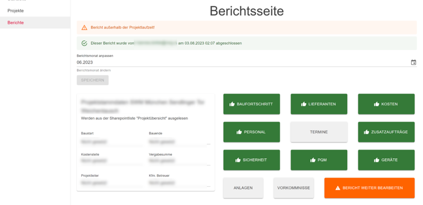This screenshot has height=205, width=423.
Task: Click thumbs-up icon on Lieferanten
Action: pos(303,104)
